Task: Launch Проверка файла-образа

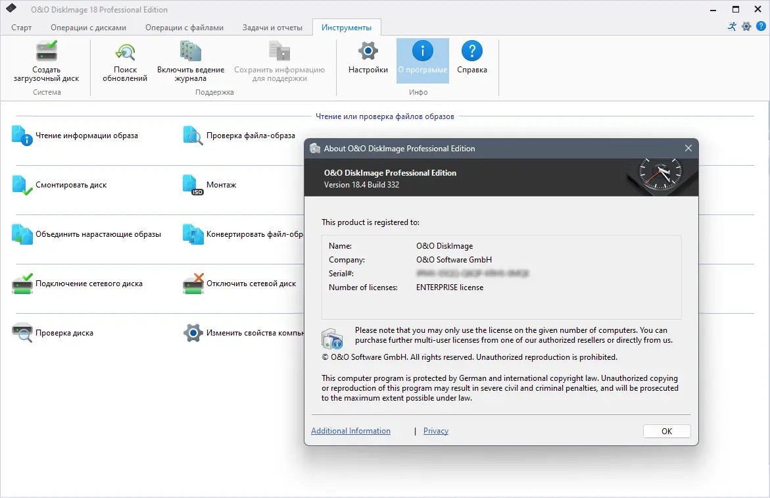Action: pos(239,136)
